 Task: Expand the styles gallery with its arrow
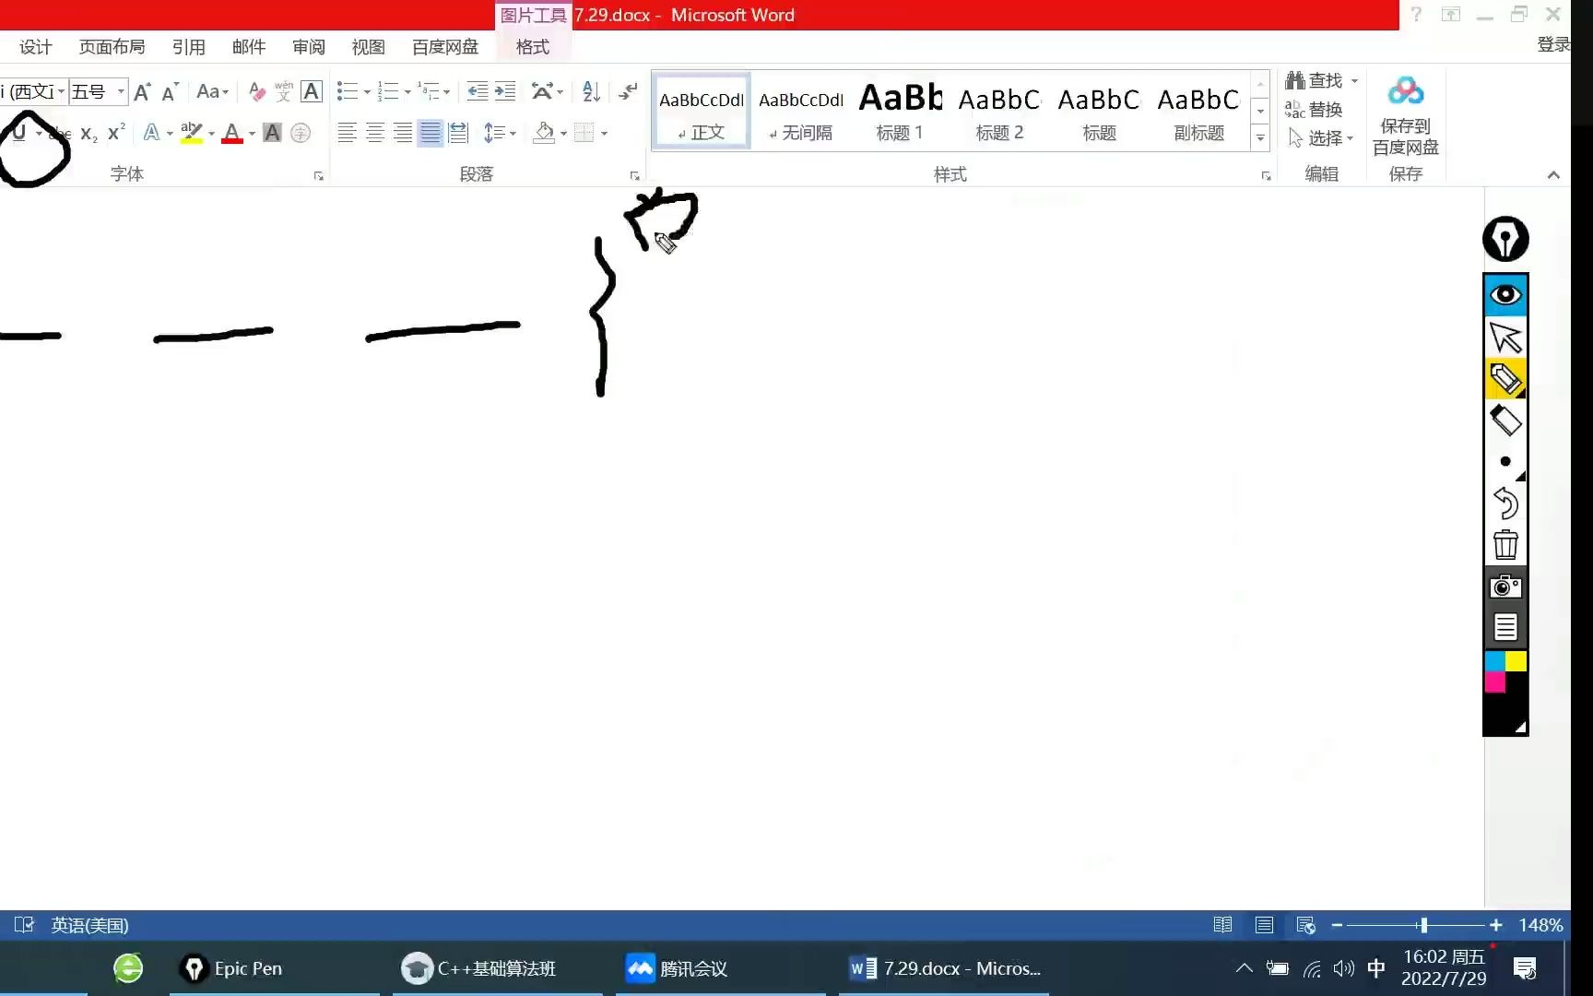pyautogui.click(x=1259, y=138)
